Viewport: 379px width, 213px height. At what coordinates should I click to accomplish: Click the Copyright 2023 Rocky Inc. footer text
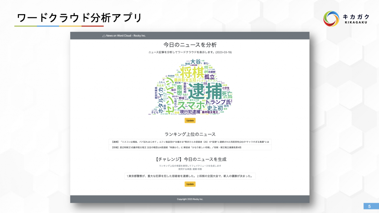click(190, 199)
